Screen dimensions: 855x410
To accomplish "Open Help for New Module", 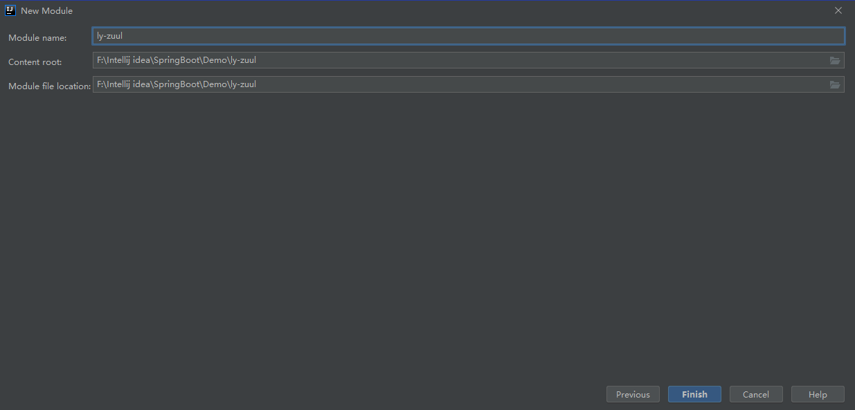I will click(x=818, y=394).
